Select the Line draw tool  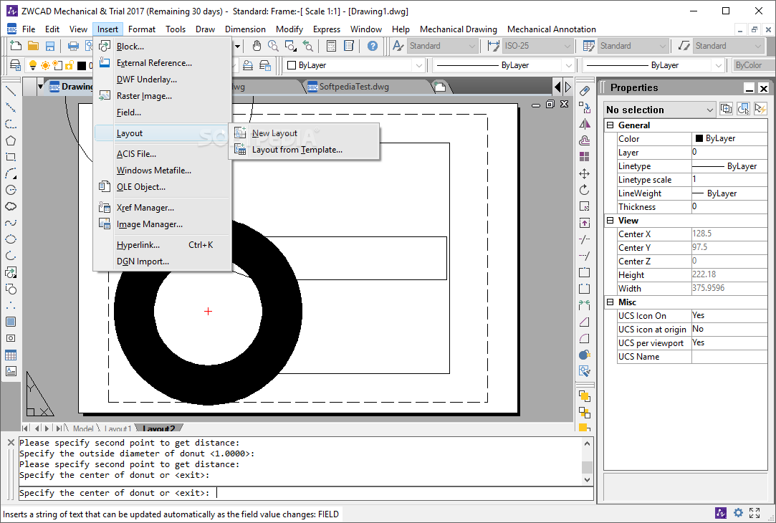(x=11, y=91)
